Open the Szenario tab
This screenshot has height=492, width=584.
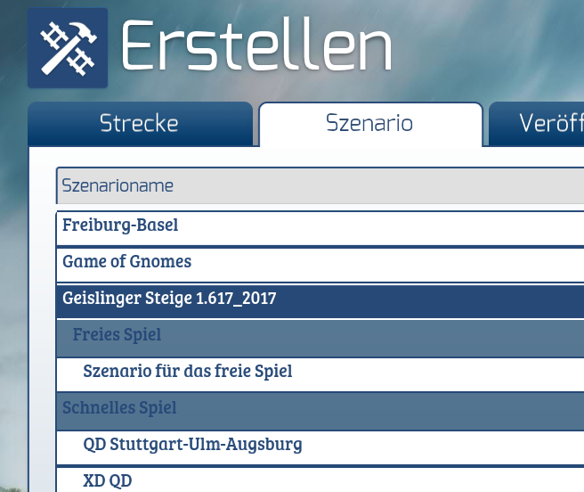pyautogui.click(x=369, y=124)
